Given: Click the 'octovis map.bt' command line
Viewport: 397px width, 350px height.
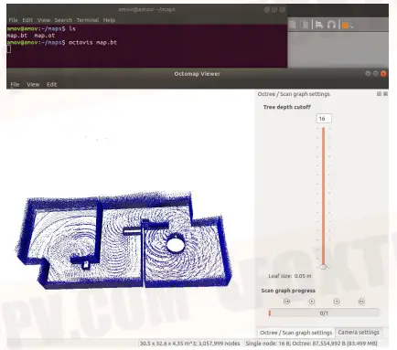Looking at the screenshot, I should click(92, 42).
